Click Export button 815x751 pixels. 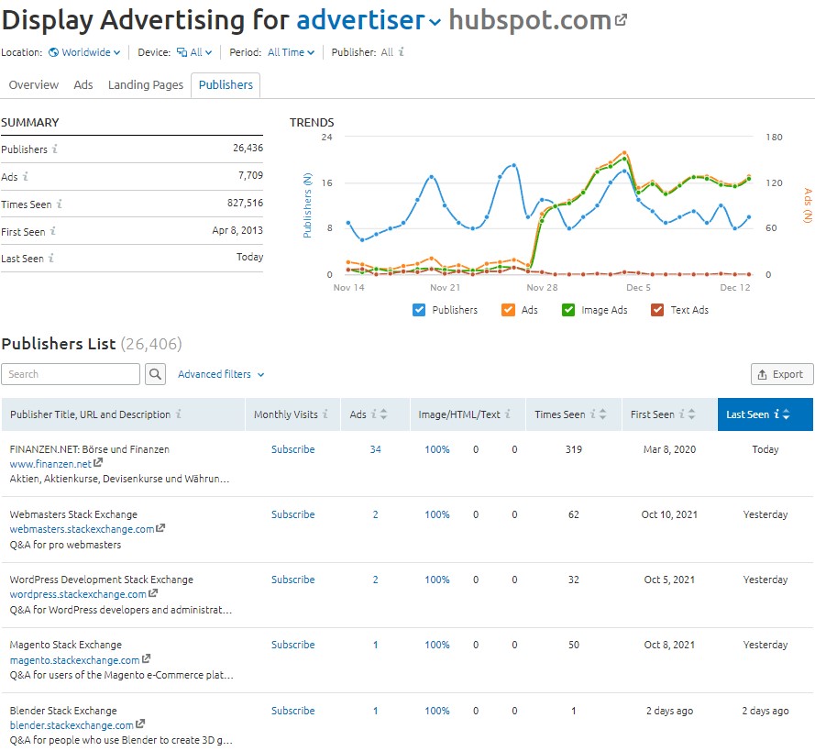coord(782,374)
